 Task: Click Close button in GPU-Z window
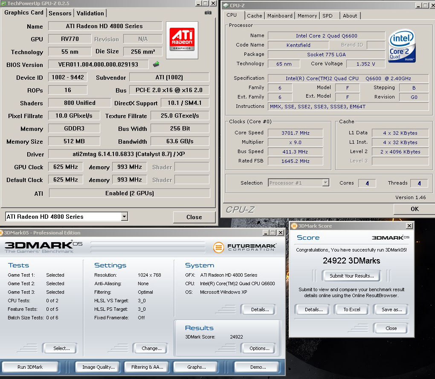coord(194,217)
